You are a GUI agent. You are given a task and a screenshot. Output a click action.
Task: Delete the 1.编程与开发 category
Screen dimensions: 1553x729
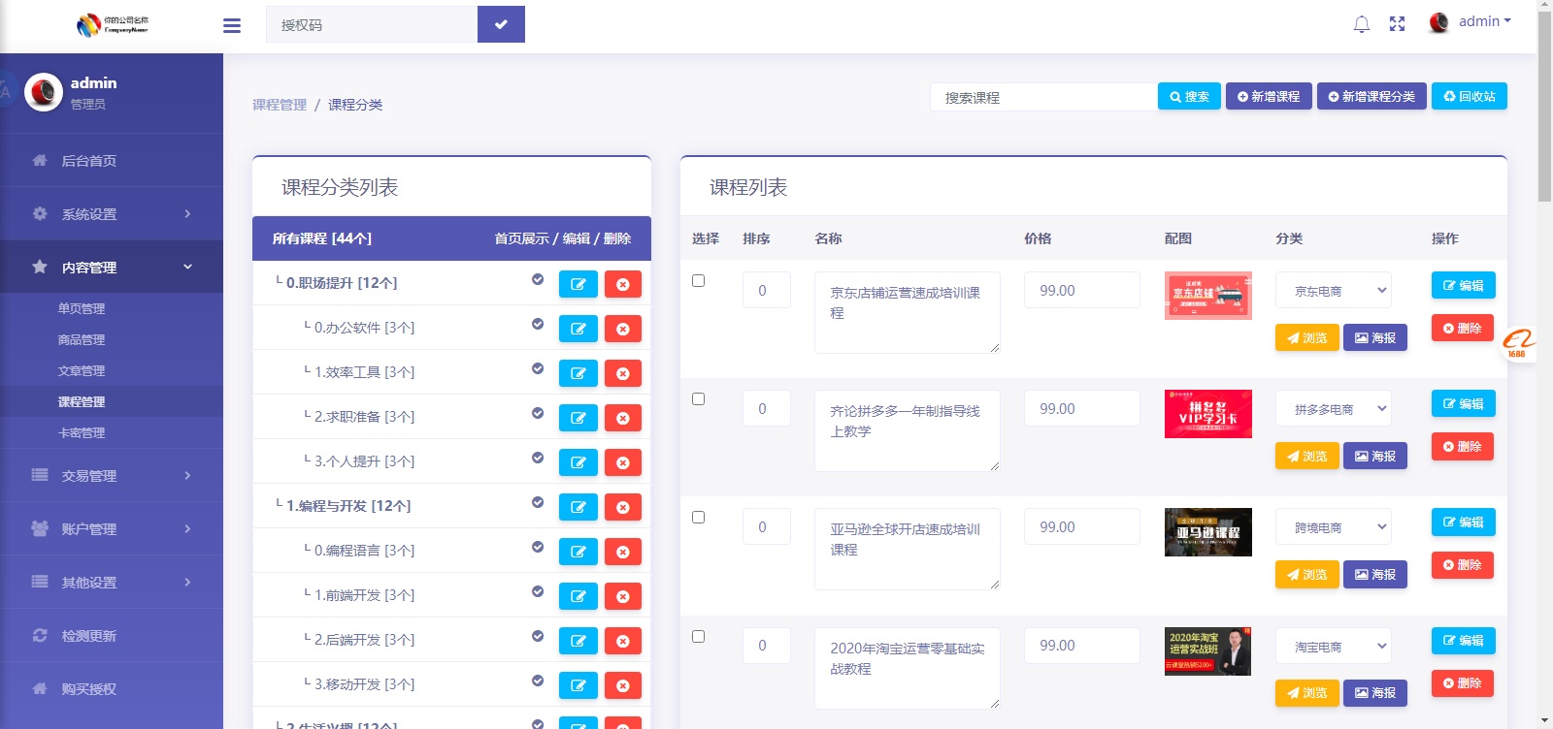click(x=623, y=507)
